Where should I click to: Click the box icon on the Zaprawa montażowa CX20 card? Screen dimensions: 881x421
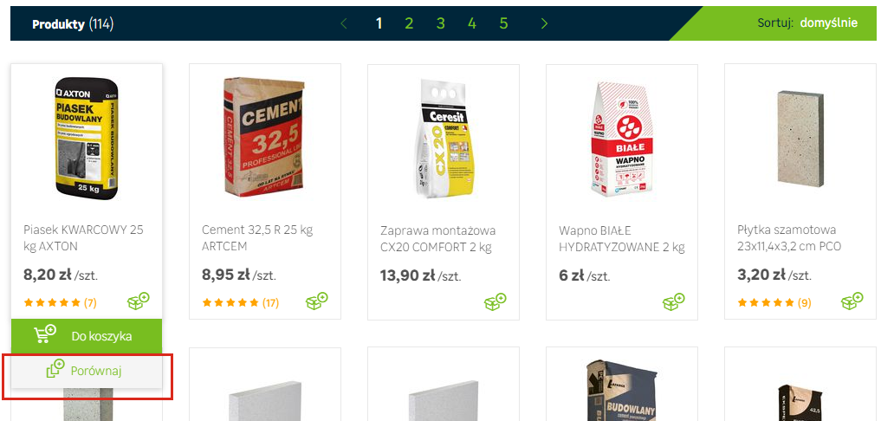point(495,301)
